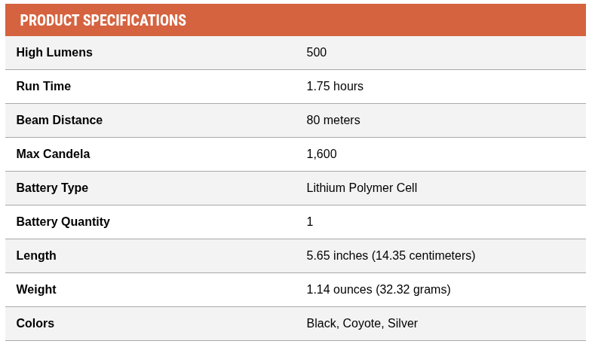Select the Length row label
Image resolution: width=592 pixels, height=347 pixels.
[x=36, y=256]
